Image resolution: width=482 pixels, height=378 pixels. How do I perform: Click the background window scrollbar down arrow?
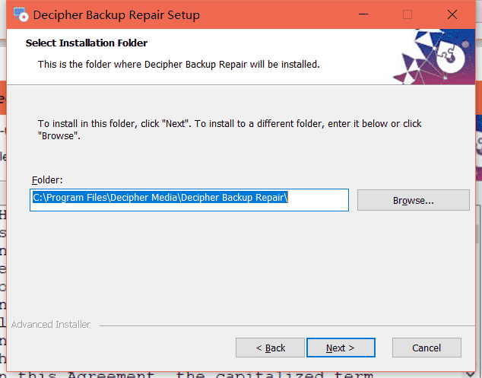(471, 374)
